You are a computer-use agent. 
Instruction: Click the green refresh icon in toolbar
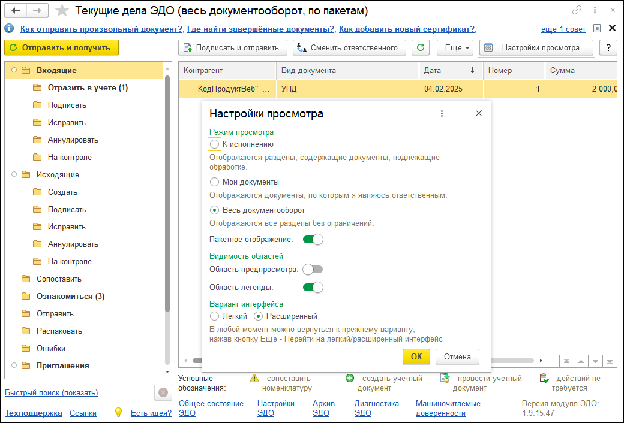point(422,48)
